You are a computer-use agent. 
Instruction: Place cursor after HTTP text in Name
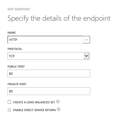[17, 40]
